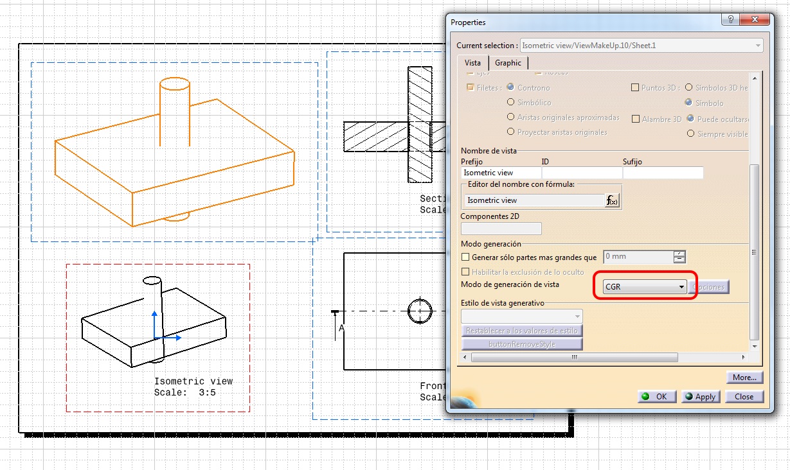Select the Símbolos 3D heredados option

point(688,87)
